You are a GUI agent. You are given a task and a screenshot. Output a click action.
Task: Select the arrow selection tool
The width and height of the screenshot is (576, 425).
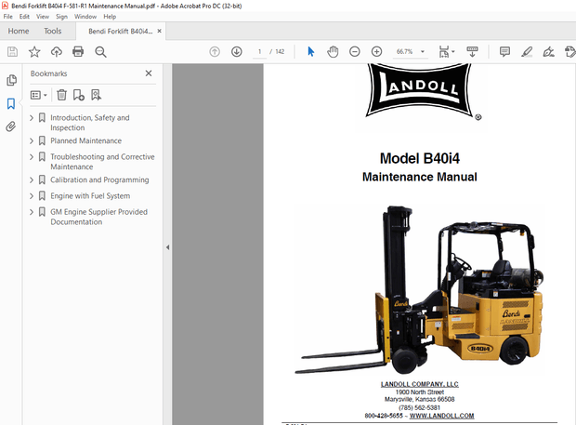tap(311, 52)
